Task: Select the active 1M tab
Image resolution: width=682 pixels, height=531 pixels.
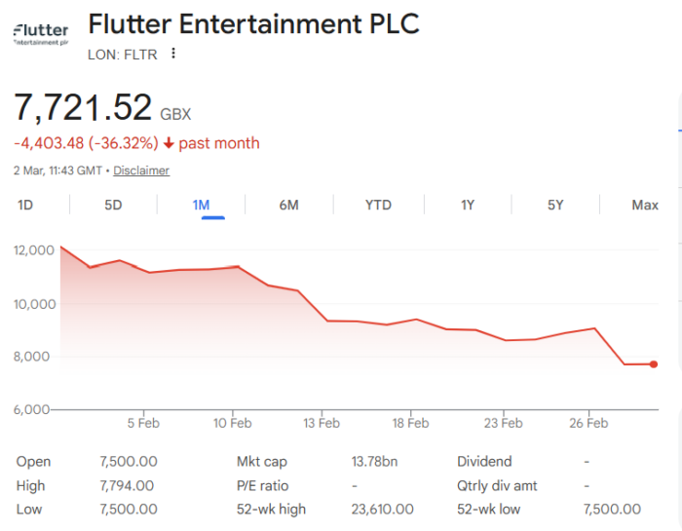Action: (202, 205)
